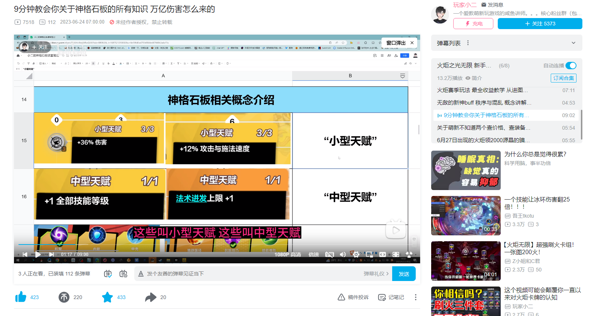Type in danmaku input field 发个友善的弹幕
Screen dimensions: 589x316
click(254, 274)
